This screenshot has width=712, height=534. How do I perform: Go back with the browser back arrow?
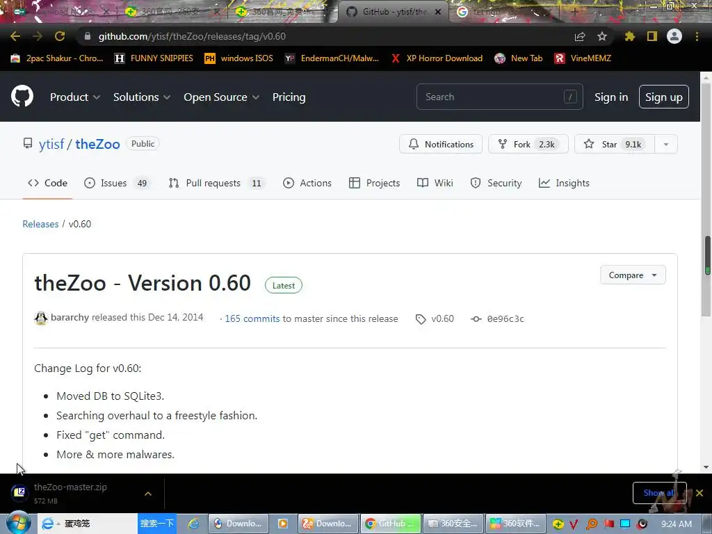pyautogui.click(x=15, y=36)
